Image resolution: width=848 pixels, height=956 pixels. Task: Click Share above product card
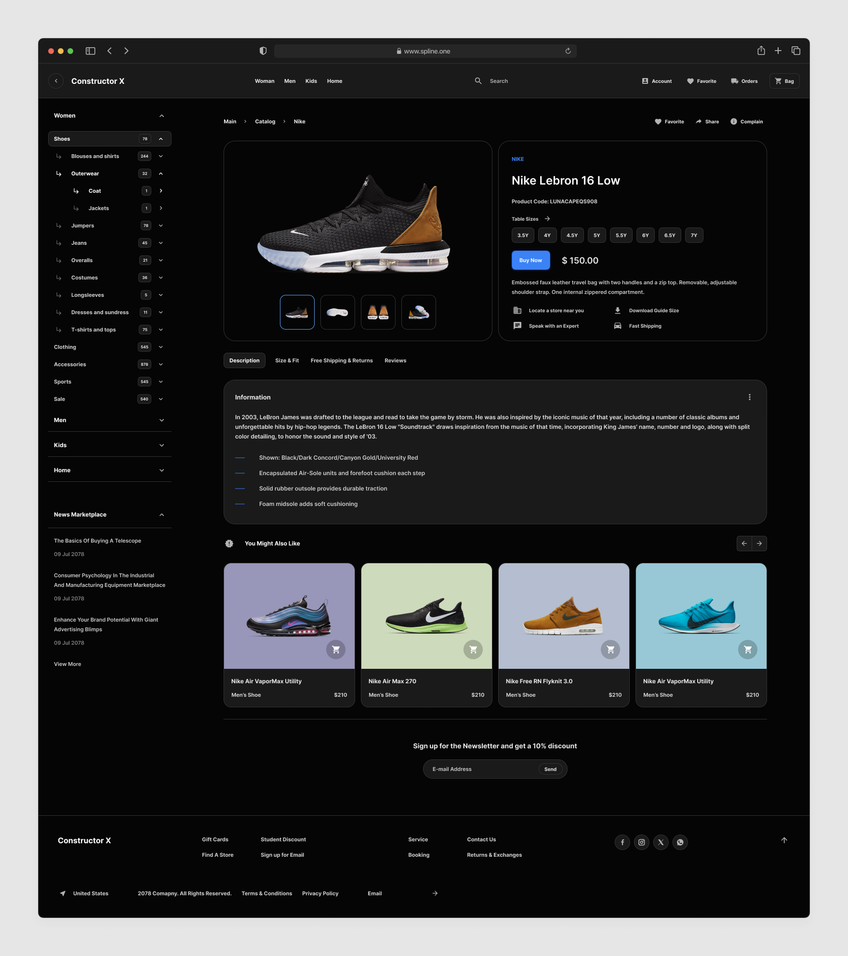[x=707, y=121]
